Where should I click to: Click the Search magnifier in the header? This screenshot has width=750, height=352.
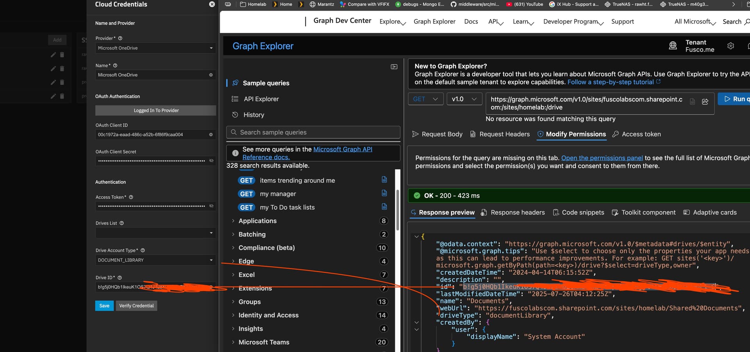746,22
